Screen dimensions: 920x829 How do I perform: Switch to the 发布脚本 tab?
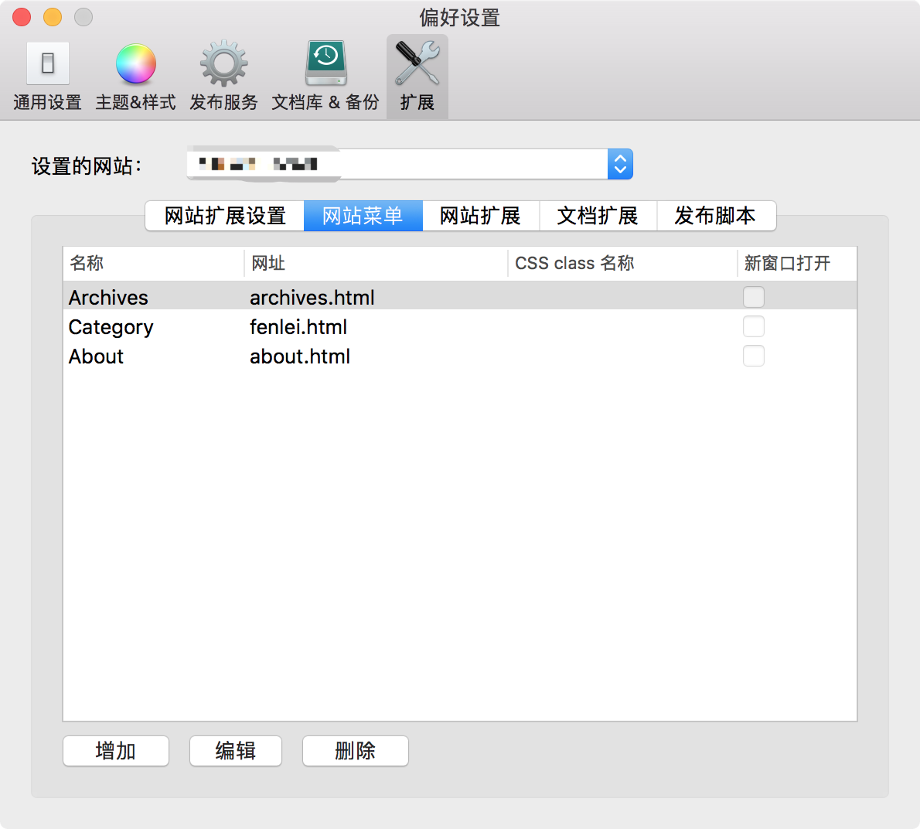(x=716, y=216)
